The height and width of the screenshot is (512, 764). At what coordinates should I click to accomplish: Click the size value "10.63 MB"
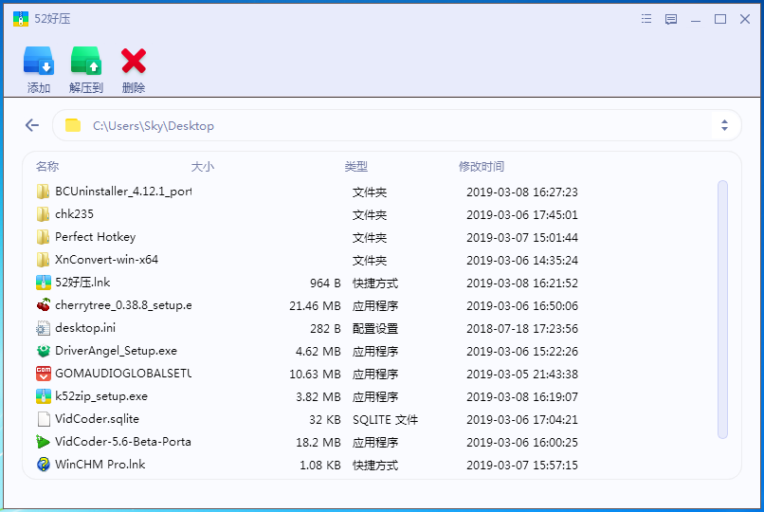(315, 375)
